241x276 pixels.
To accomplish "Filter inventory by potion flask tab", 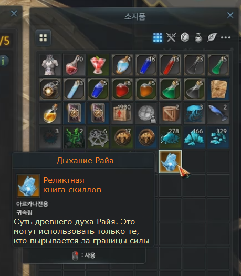I will (198, 37).
